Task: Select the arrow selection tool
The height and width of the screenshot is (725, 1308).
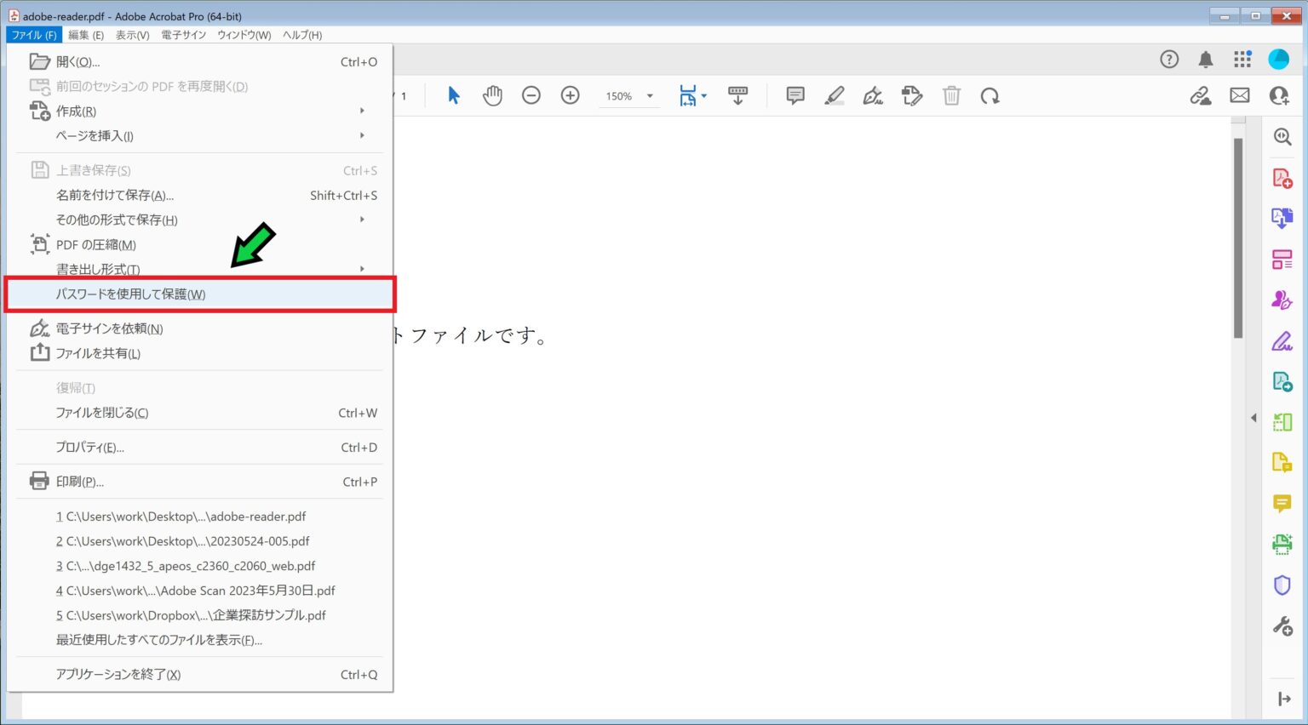Action: (x=454, y=96)
